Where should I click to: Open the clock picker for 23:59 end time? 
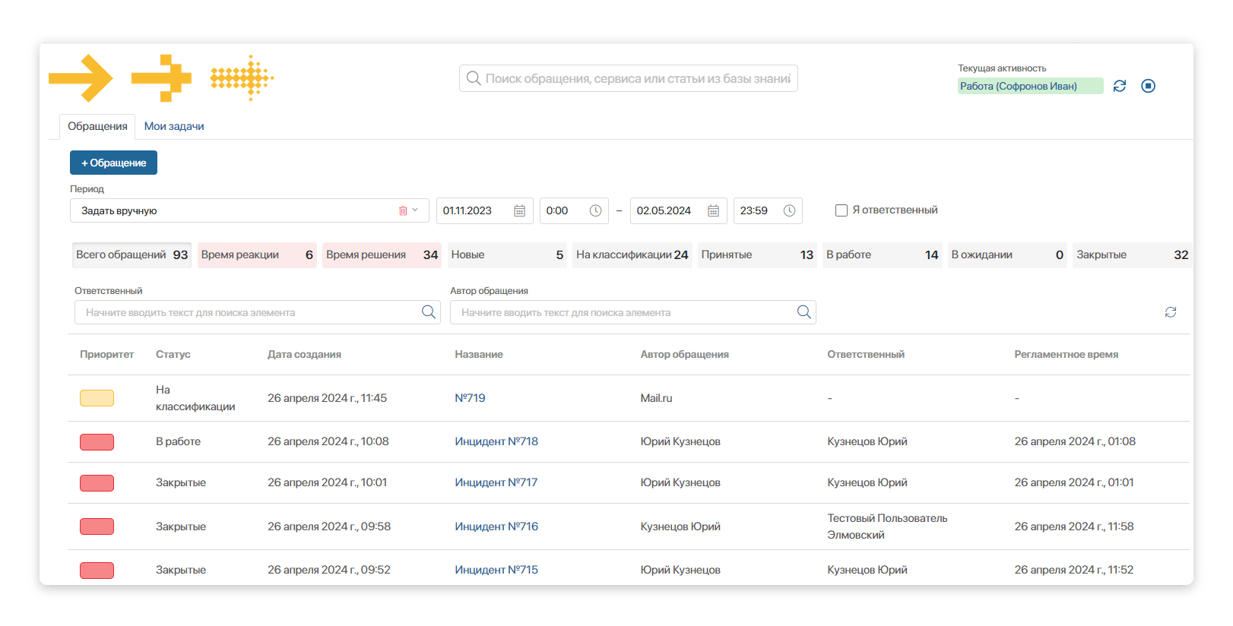coord(789,210)
